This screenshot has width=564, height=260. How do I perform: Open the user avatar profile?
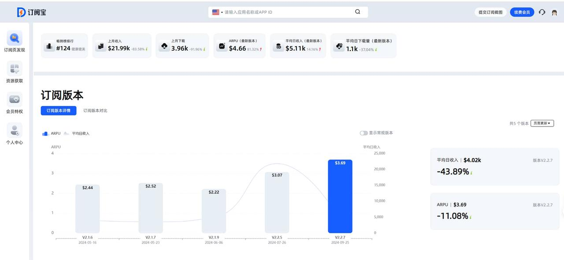point(554,12)
